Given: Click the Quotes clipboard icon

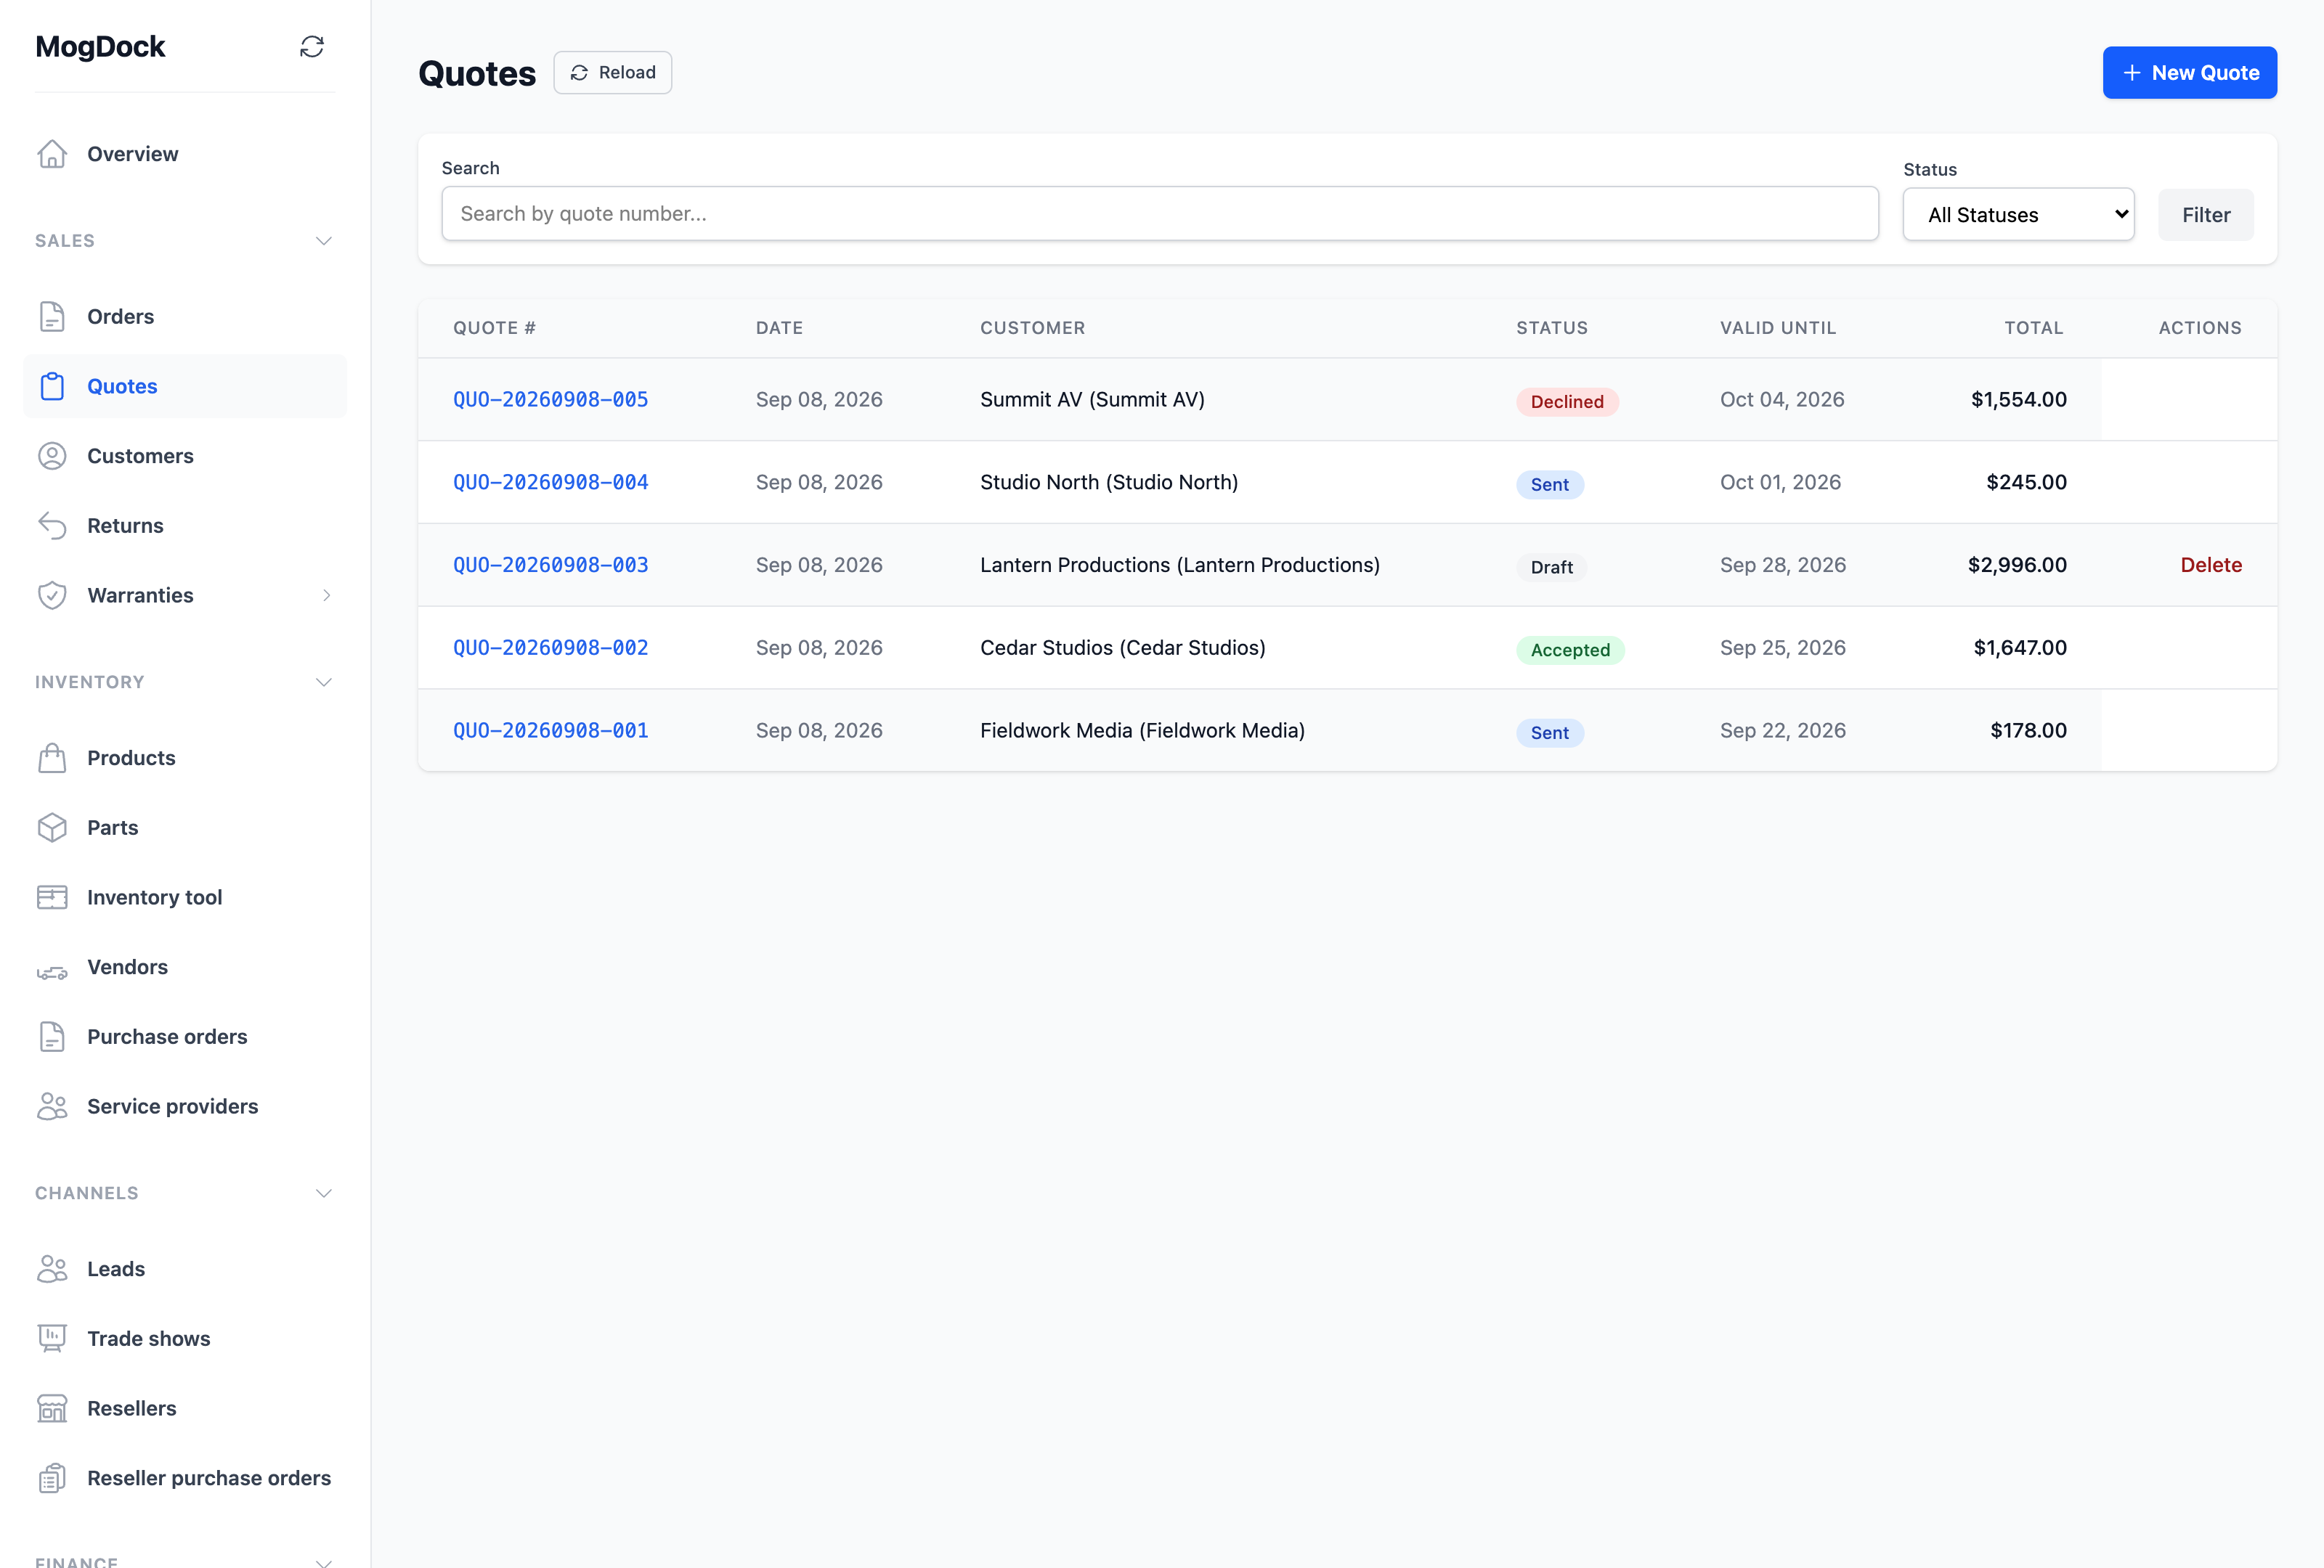Looking at the screenshot, I should point(52,385).
